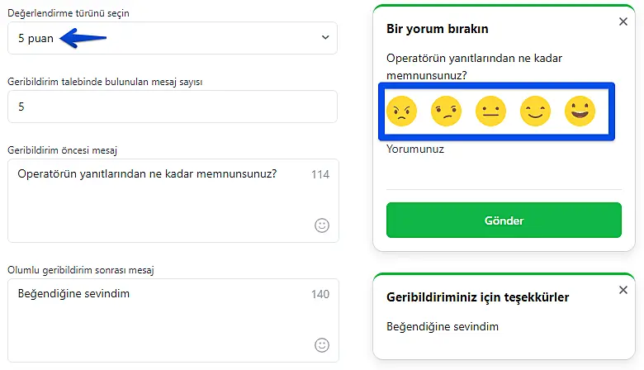Click the 'Bir yorum bırakın' heading
This screenshot has width=644, height=370.
pos(438,28)
